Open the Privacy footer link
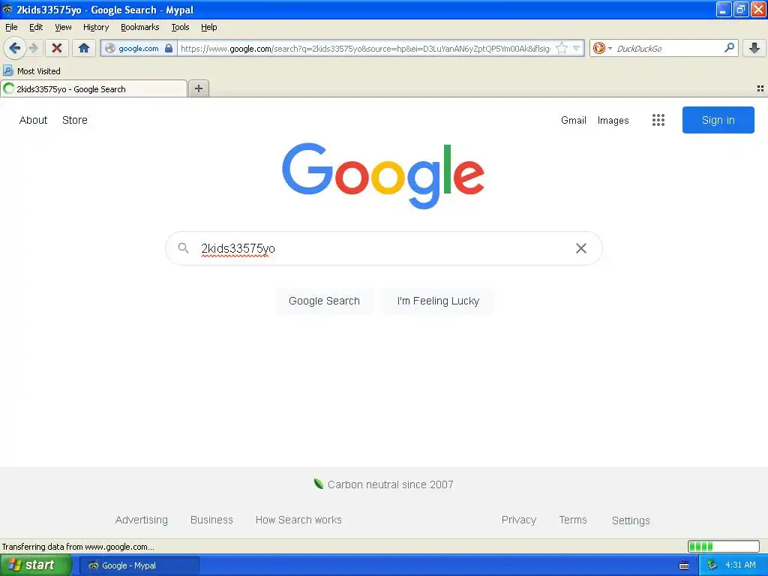The height and width of the screenshot is (576, 768). coord(519,520)
